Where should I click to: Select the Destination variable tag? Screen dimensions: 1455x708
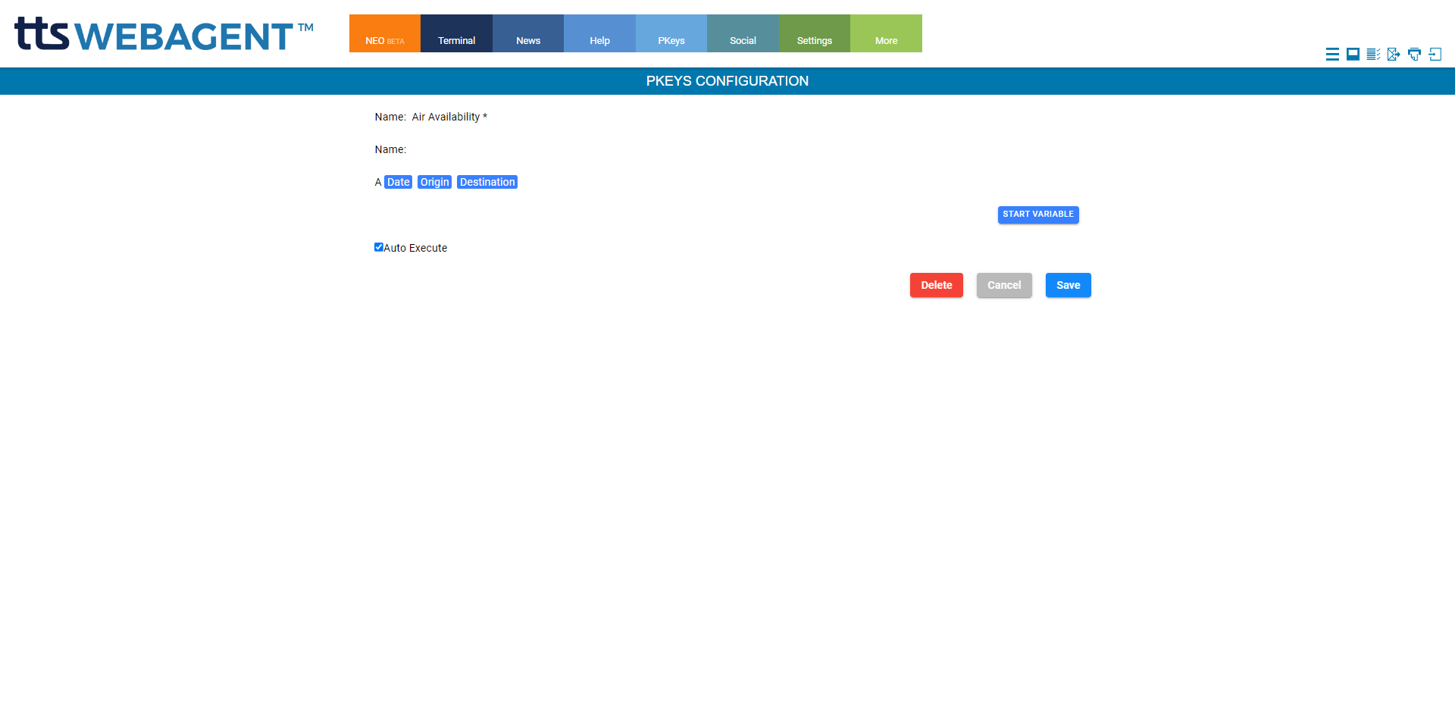pos(487,182)
